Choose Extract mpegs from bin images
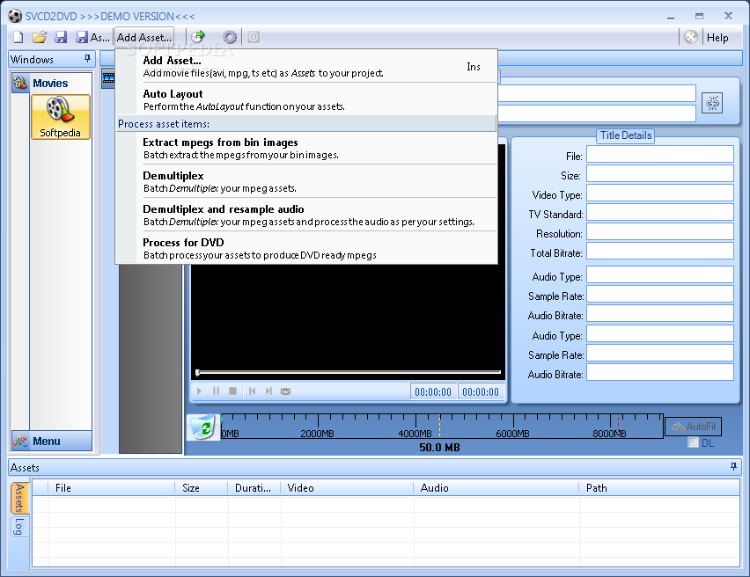The width and height of the screenshot is (750, 577). 306,148
